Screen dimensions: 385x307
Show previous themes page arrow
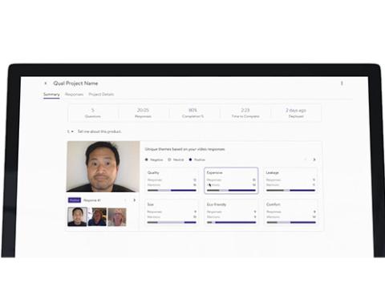(x=305, y=160)
